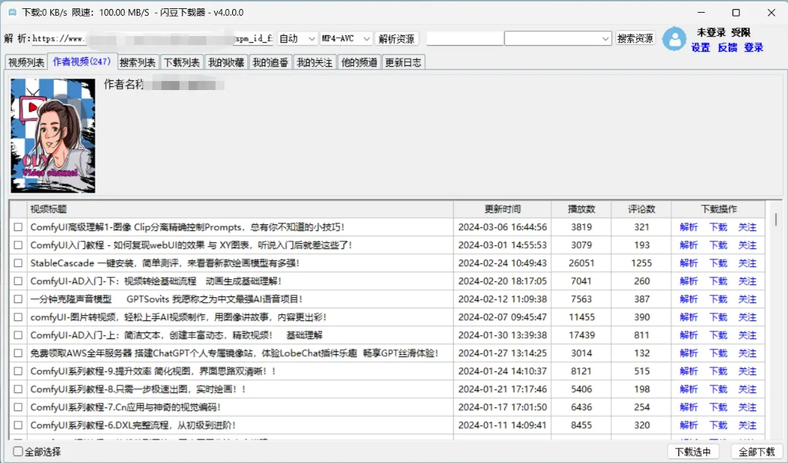The width and height of the screenshot is (788, 463).
Task: Click 下载 for the ComfyUI入门教程 row
Action: (x=718, y=245)
